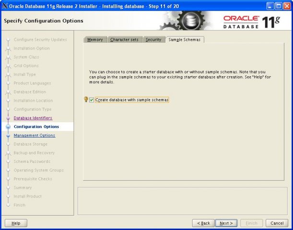Click the Oracle Database 11g logo
293x230 pixels.
click(x=251, y=22)
